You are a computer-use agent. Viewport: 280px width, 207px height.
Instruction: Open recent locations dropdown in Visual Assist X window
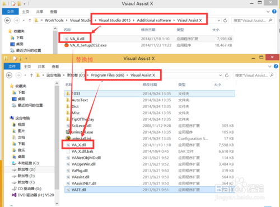coord(25,76)
